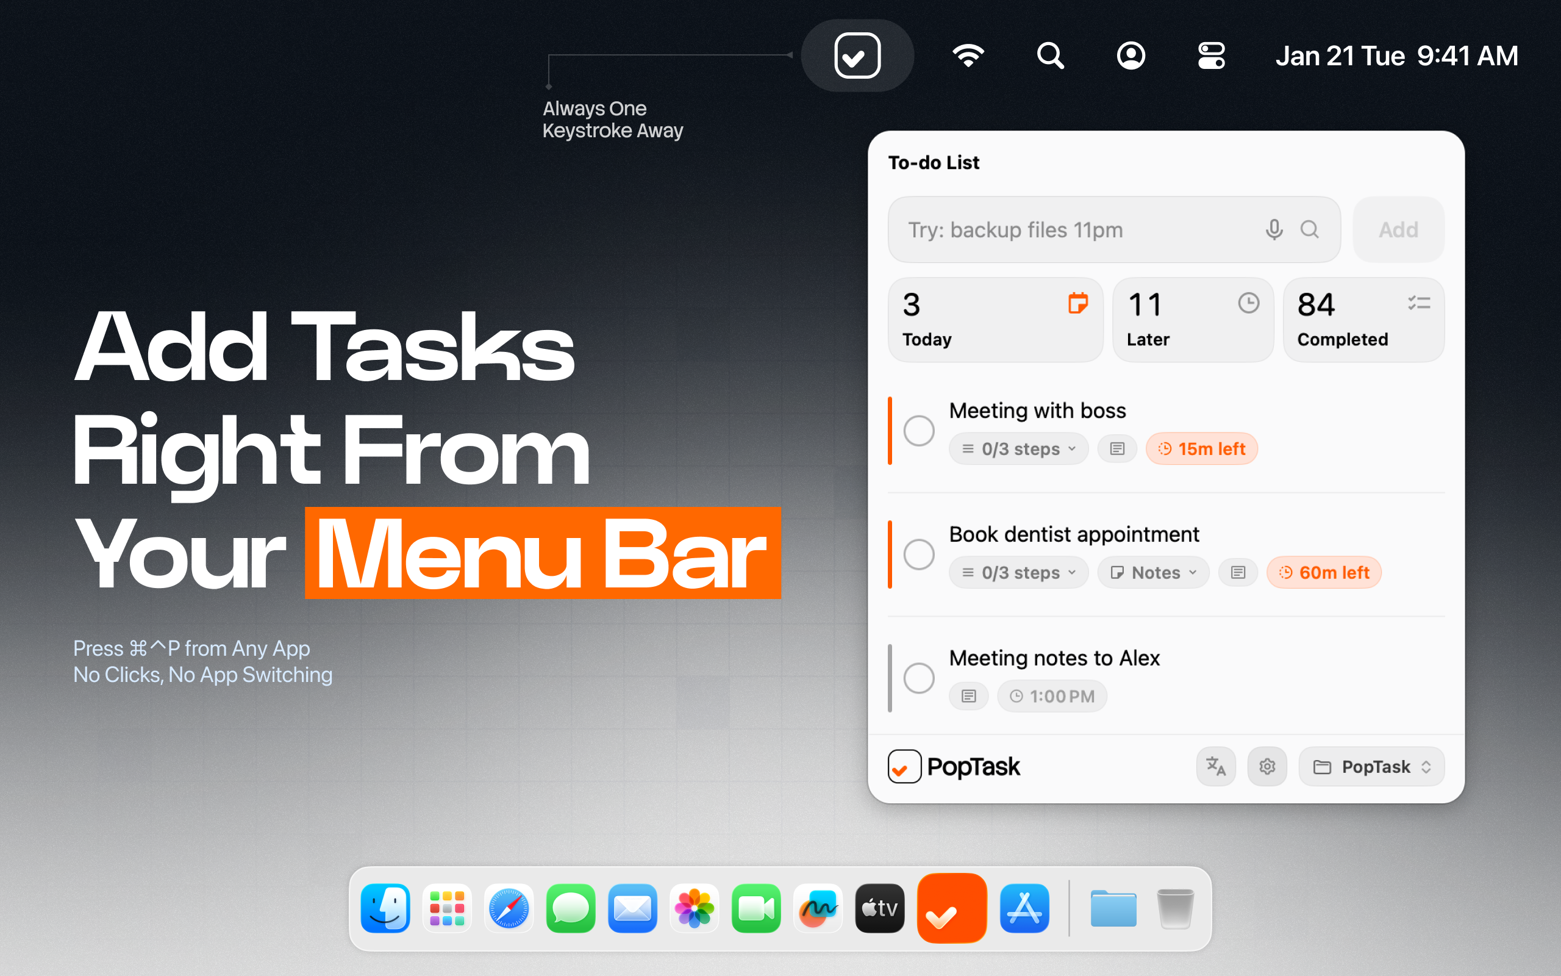This screenshot has height=976, width=1561.
Task: Open Spotlight search in the menu bar
Action: tap(1050, 56)
